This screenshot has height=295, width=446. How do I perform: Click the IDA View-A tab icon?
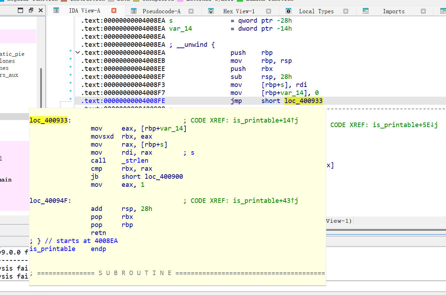tap(56, 10)
